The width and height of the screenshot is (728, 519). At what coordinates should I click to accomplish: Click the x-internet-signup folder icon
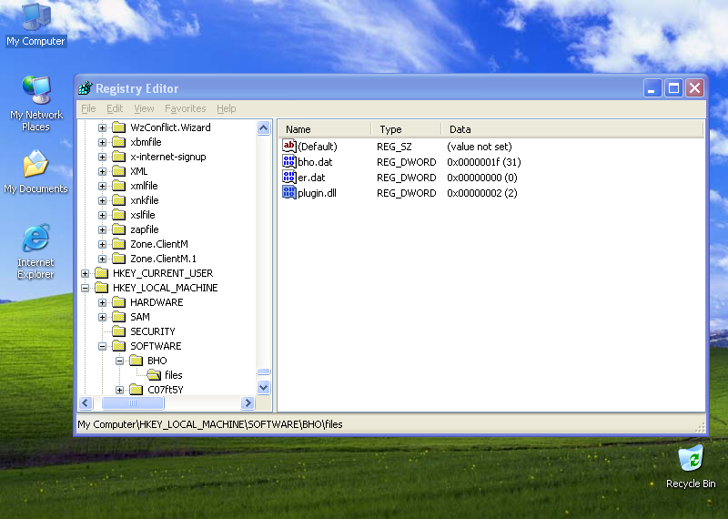(x=119, y=157)
